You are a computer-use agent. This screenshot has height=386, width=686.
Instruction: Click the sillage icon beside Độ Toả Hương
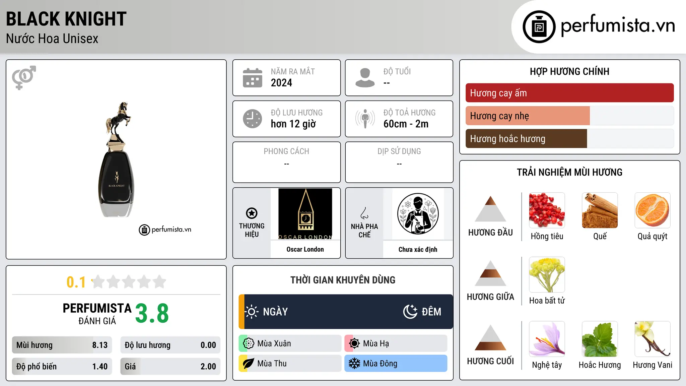[365, 119]
